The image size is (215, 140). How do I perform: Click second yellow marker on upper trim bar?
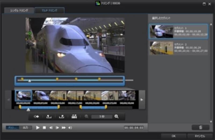point(57,79)
